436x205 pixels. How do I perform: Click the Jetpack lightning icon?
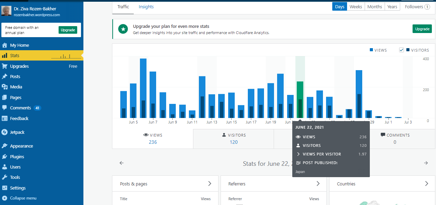click(4, 132)
